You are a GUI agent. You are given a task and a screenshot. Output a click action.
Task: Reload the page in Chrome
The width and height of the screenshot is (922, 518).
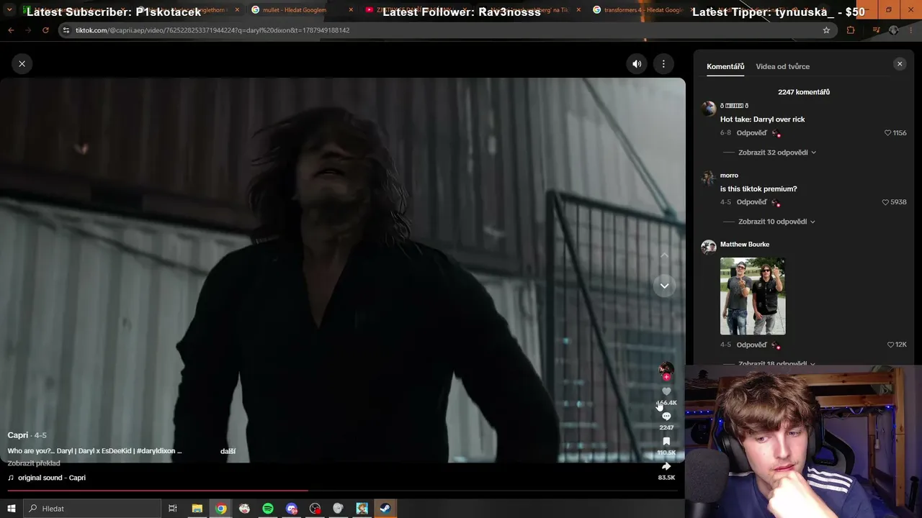point(45,30)
